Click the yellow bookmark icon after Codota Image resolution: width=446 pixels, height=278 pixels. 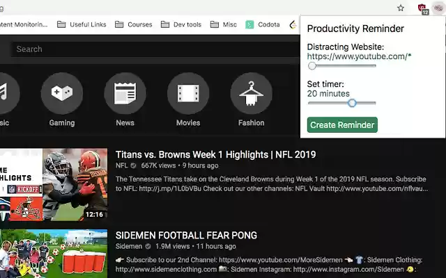tap(293, 25)
